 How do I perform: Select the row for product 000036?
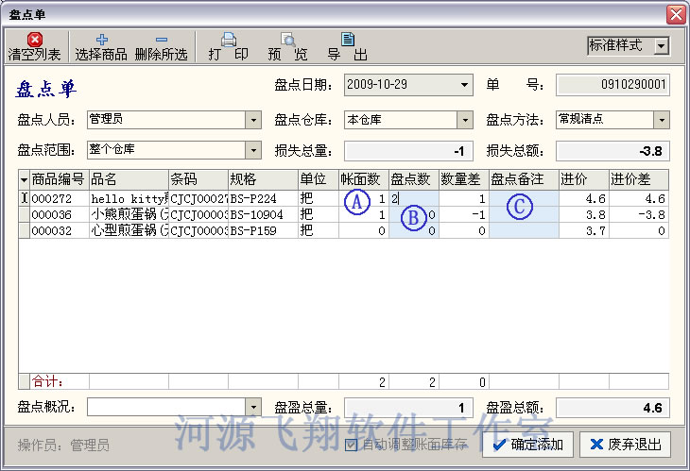click(59, 214)
